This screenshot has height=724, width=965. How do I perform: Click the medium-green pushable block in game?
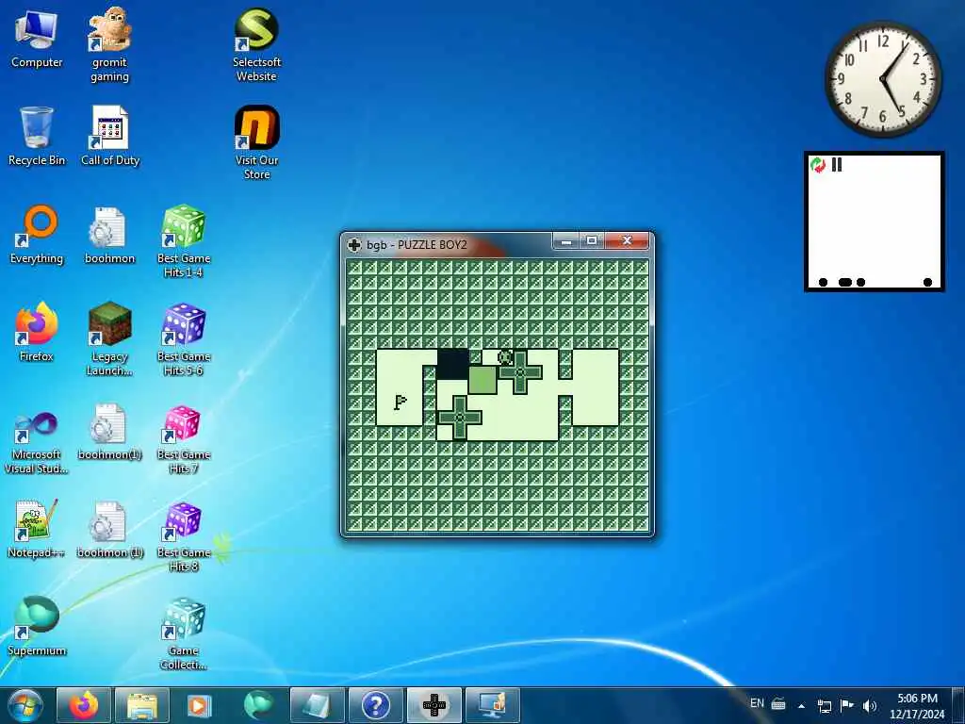coord(482,379)
